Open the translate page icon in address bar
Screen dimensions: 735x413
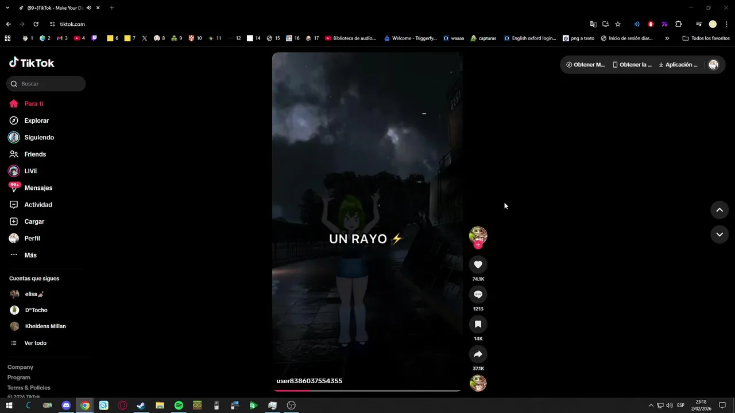pos(593,24)
